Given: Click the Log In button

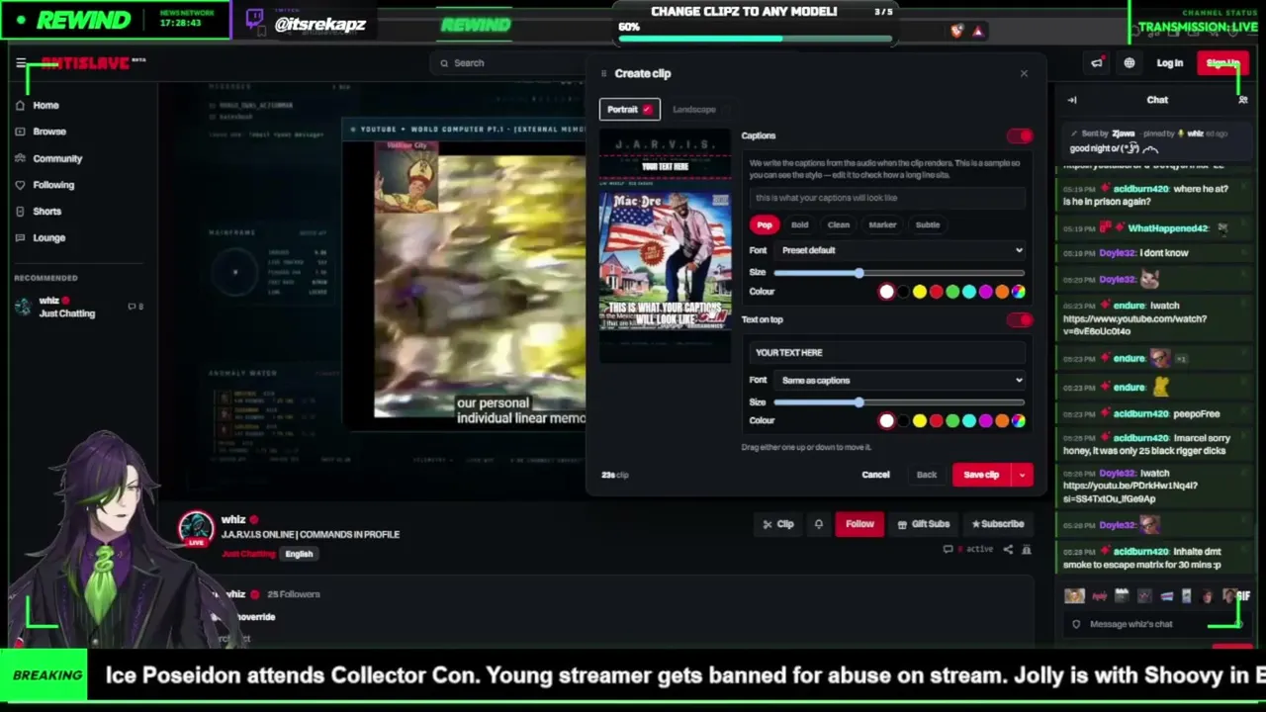Looking at the screenshot, I should click(x=1170, y=63).
